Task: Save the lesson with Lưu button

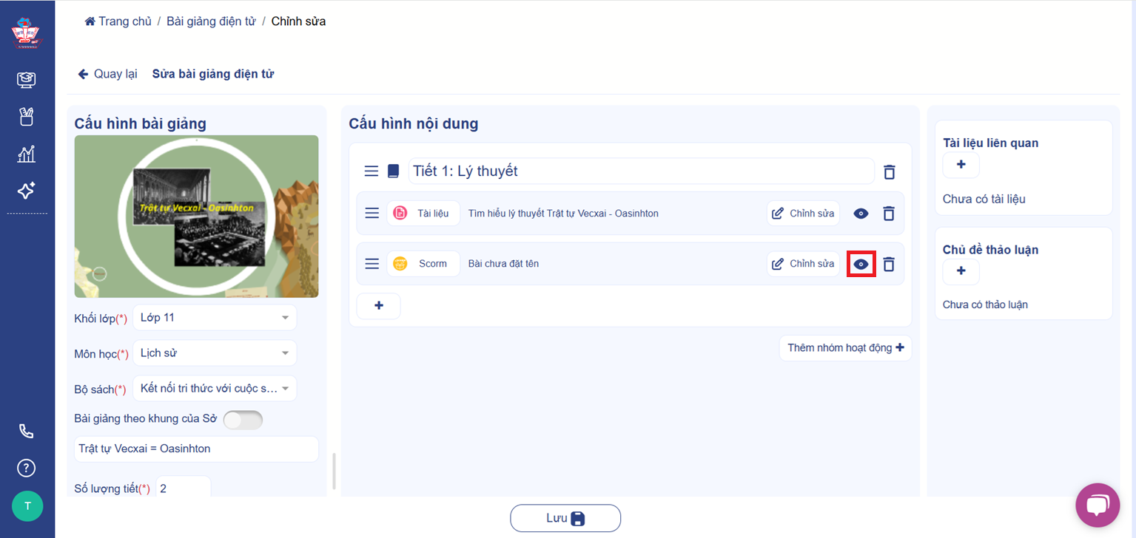Action: pyautogui.click(x=565, y=518)
